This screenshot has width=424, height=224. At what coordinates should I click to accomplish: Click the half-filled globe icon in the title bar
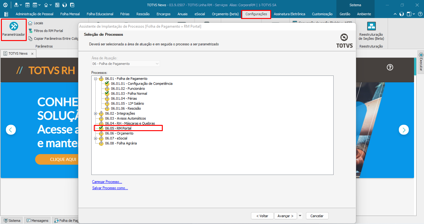(x=65, y=5)
